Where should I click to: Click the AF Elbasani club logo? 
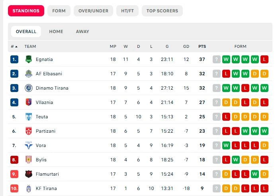coord(28,74)
